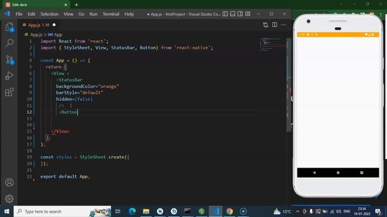Open the Customize Layout icon
This screenshot has height=217, width=387.
[248, 14]
